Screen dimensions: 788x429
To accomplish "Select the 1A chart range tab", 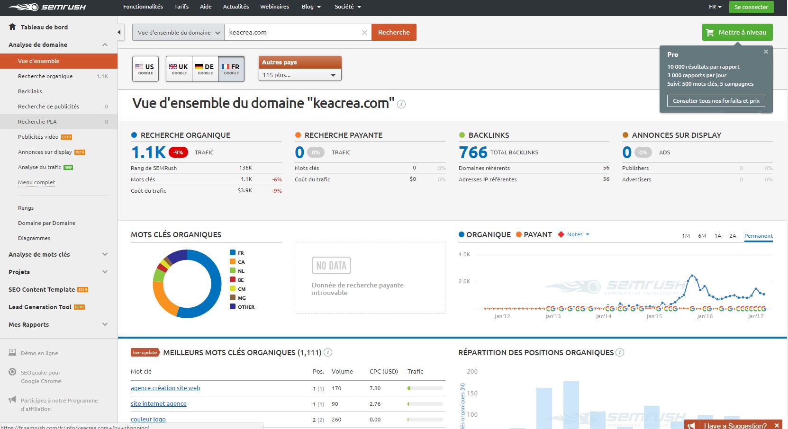I will tap(718, 236).
